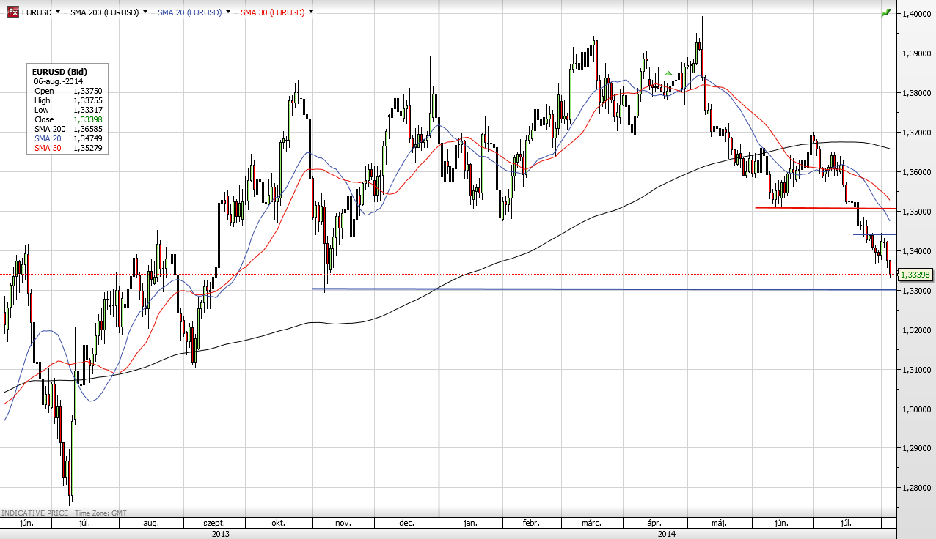Click the 1,30000 price axis label
Image resolution: width=936 pixels, height=539 pixels.
tap(917, 409)
